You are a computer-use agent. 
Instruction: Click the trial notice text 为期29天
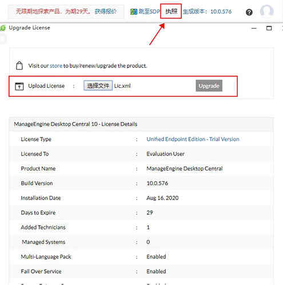tap(78, 11)
